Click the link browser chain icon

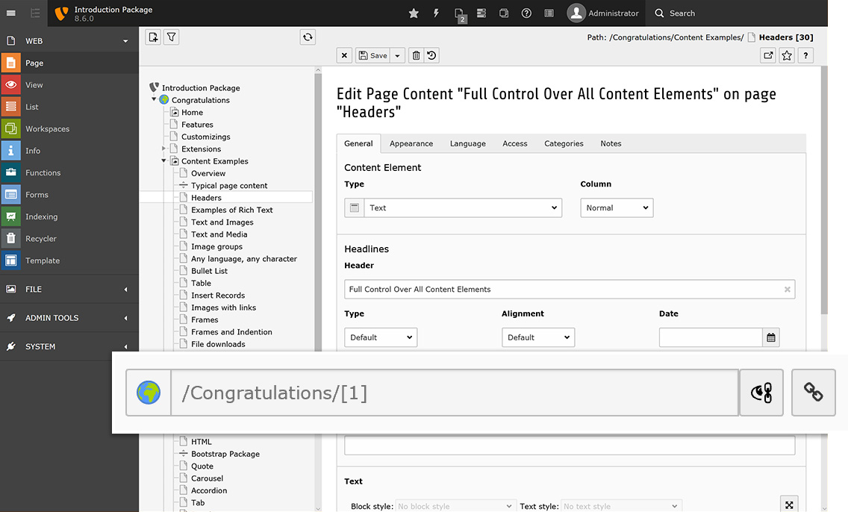(x=813, y=393)
